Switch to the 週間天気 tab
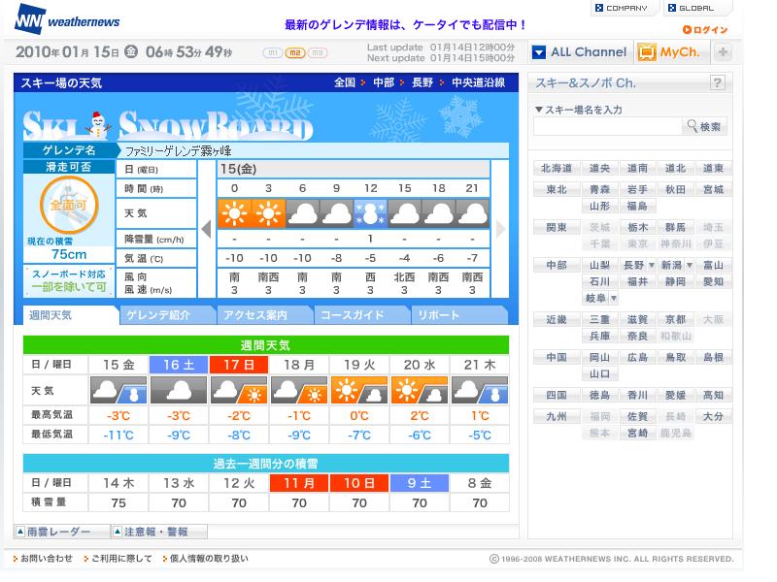The width and height of the screenshot is (777, 582). (70, 315)
